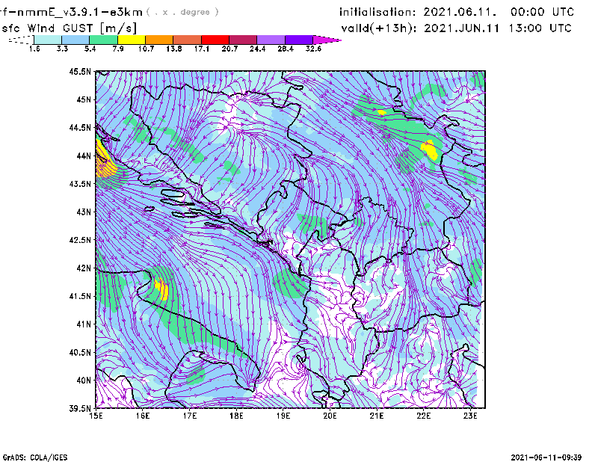Click the valid date '2021.JUN.11'

point(461,28)
